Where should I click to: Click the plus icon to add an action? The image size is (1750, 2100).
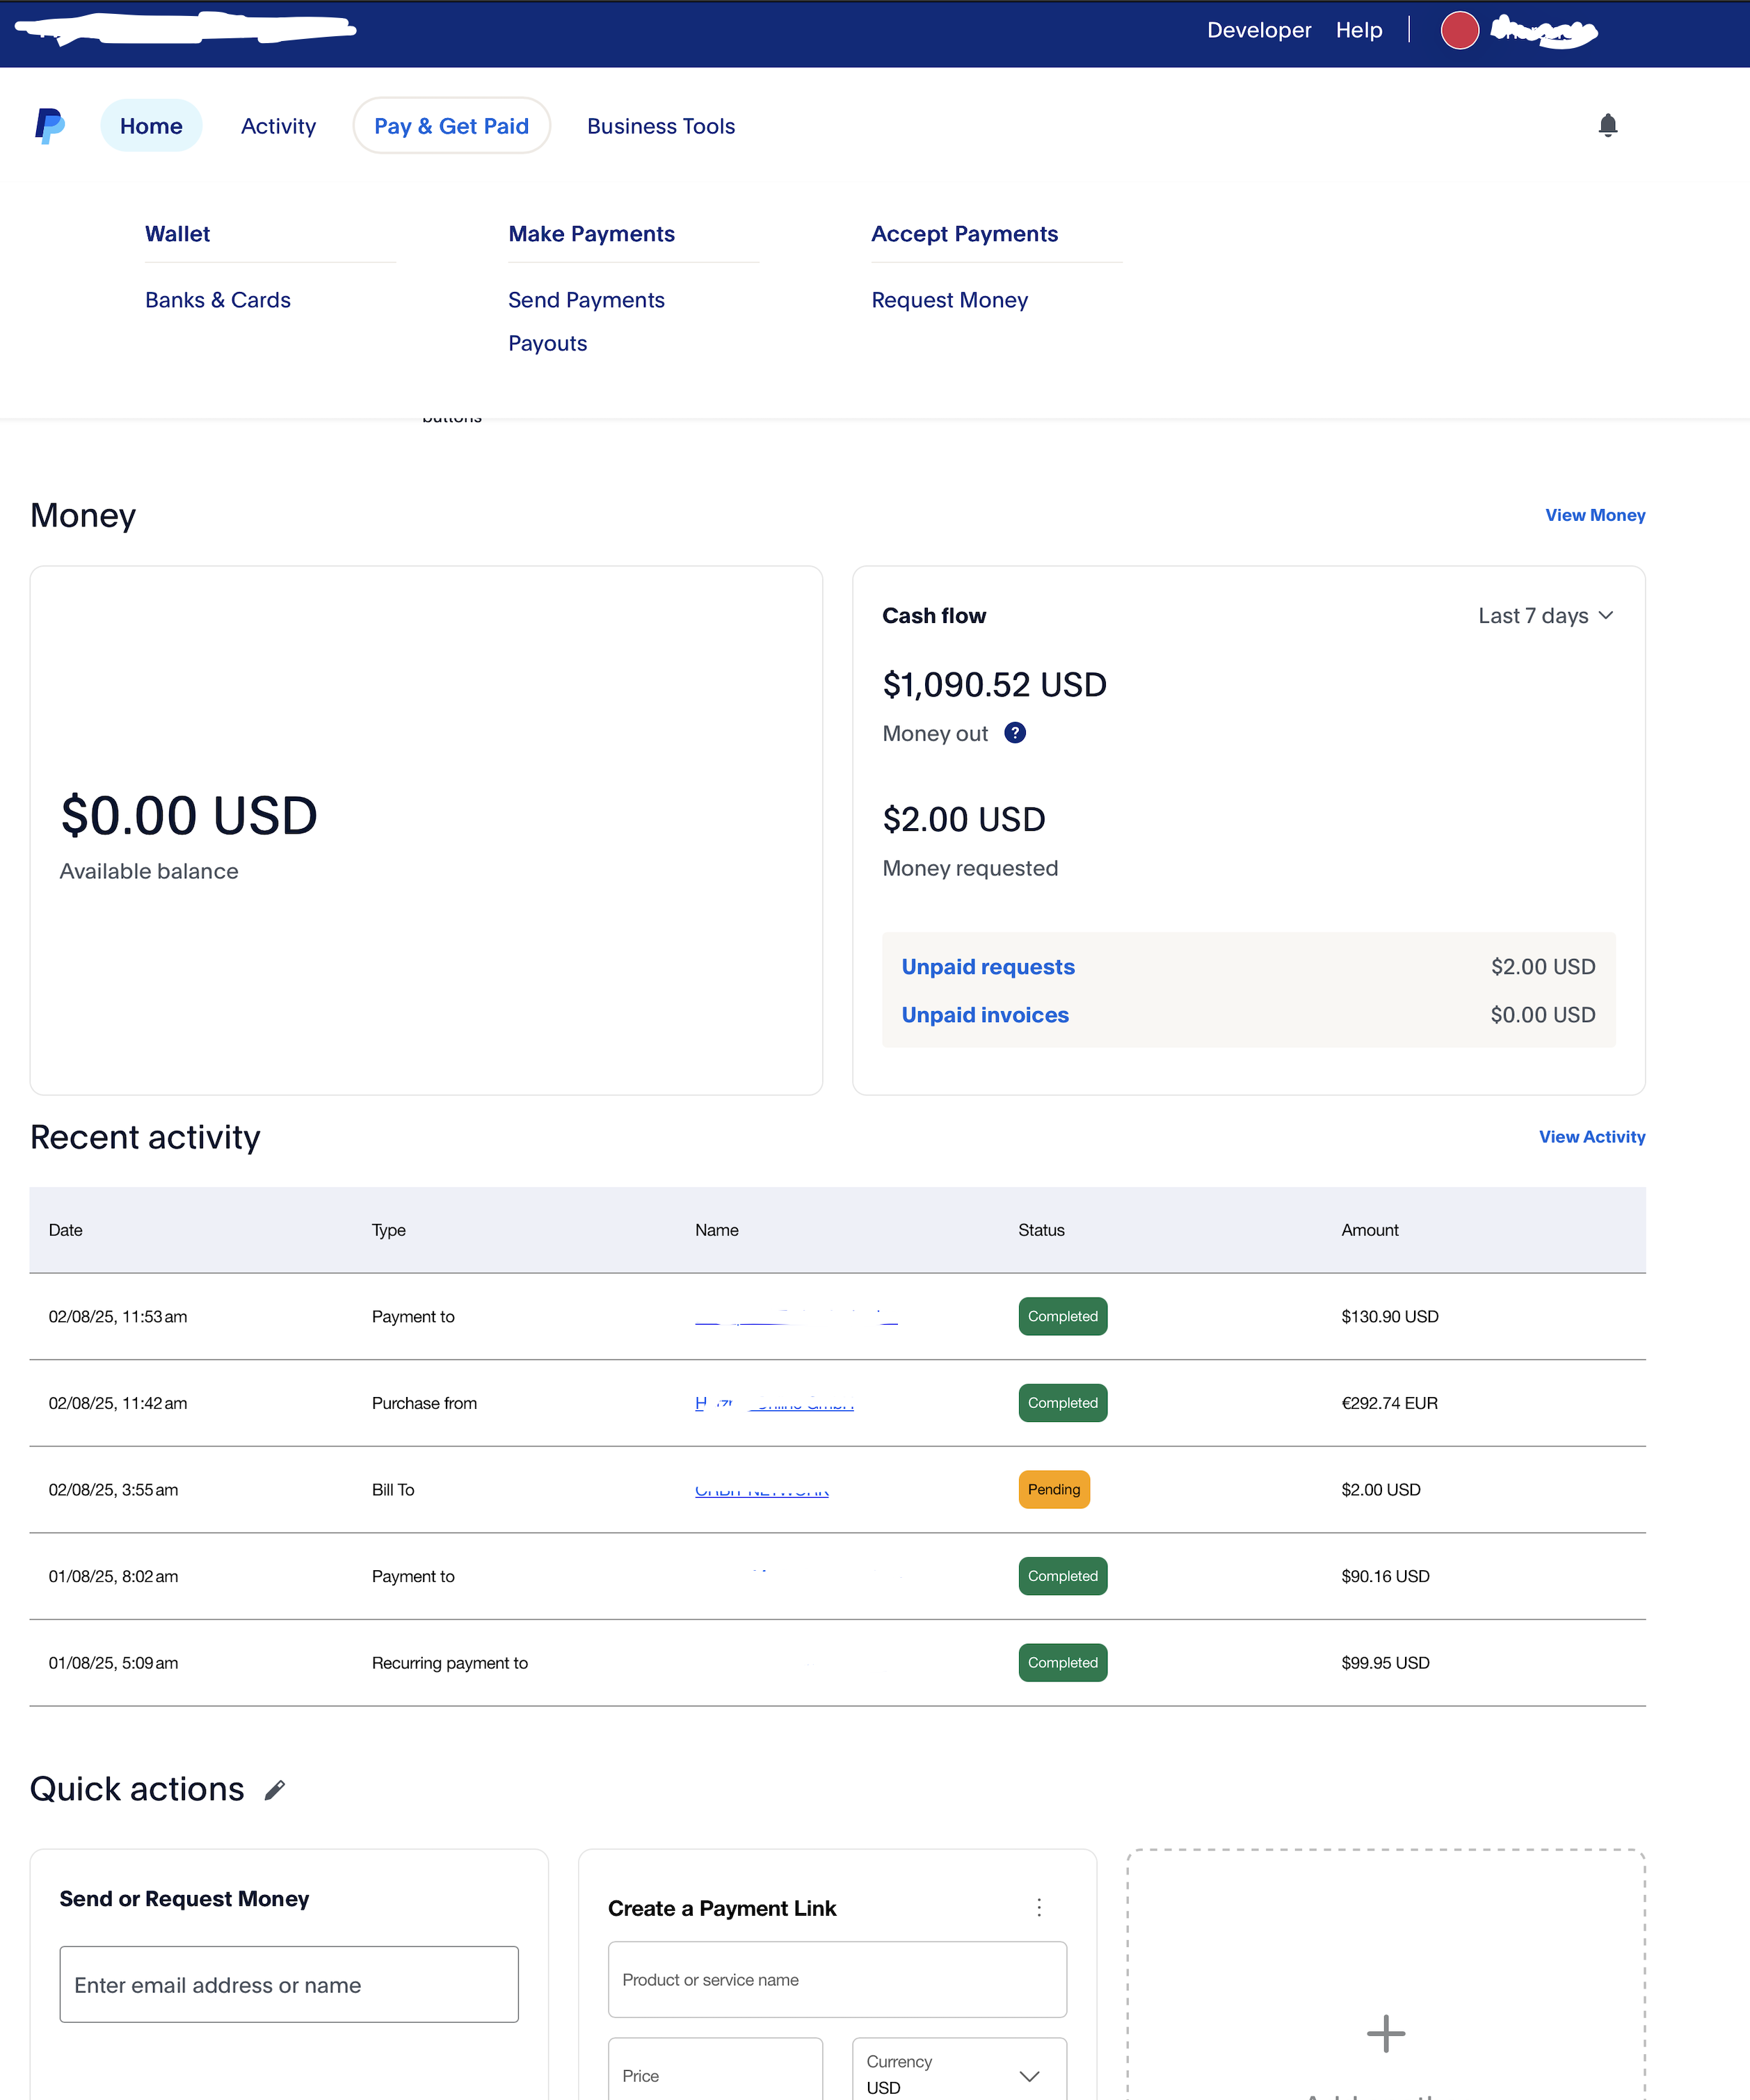pos(1386,2033)
